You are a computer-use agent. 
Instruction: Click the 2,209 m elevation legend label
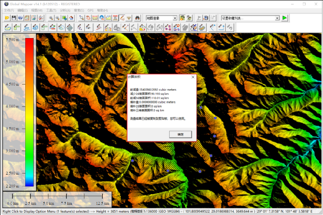12,186
